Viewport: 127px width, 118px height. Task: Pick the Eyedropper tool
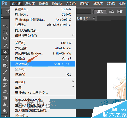[5, 58]
